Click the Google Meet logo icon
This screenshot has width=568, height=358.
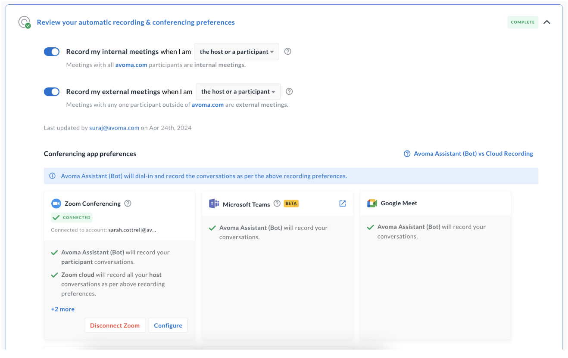click(372, 203)
